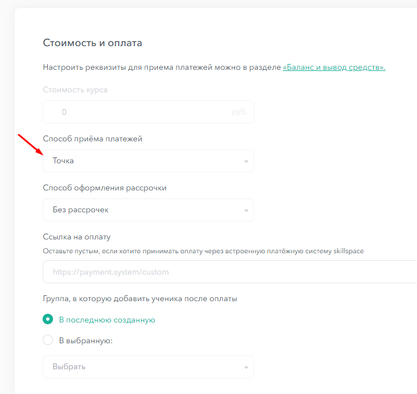Select the "В последнюю созданную" radio button

point(48,320)
